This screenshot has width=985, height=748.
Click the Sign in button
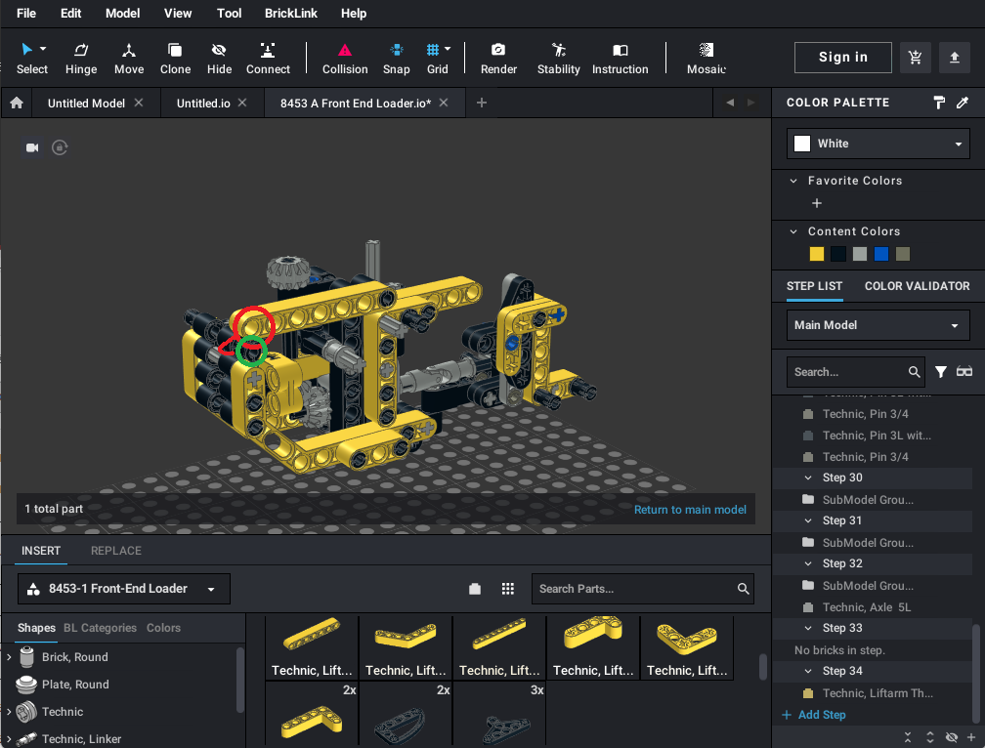click(843, 57)
